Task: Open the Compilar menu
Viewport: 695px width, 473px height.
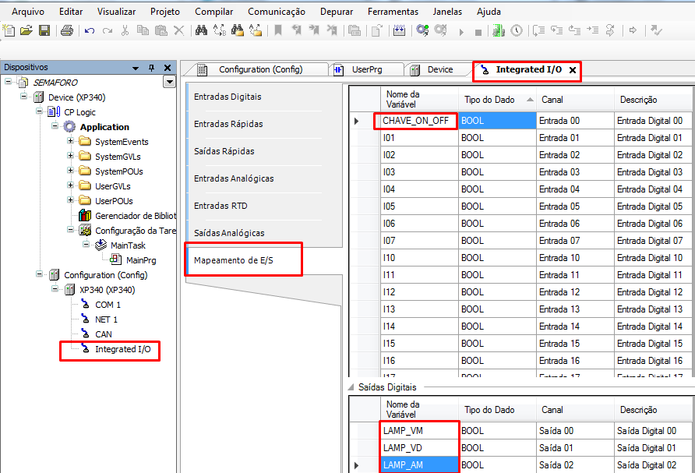Action: point(213,12)
